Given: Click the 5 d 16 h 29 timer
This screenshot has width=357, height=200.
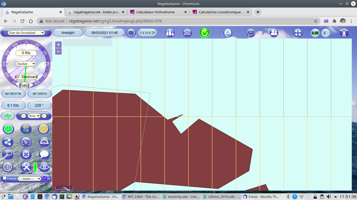Looking at the screenshot, I should (x=147, y=33).
